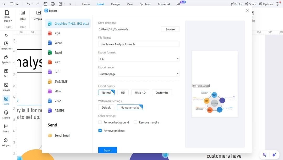
Task: Switch to the Insert tab
Action: click(x=100, y=4)
